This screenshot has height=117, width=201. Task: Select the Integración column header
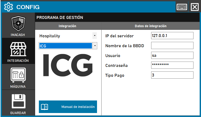click(x=68, y=26)
